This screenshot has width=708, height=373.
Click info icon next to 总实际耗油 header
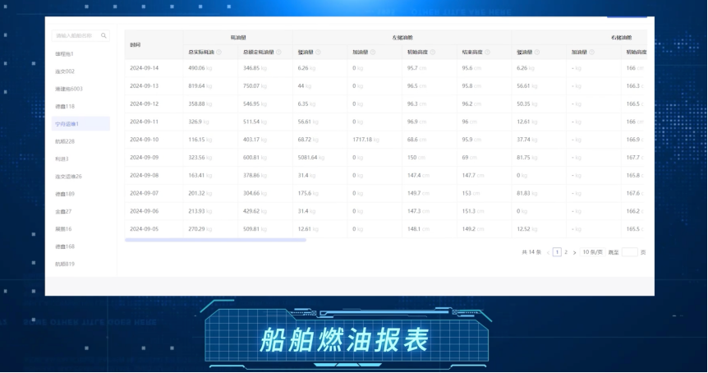pyautogui.click(x=219, y=53)
